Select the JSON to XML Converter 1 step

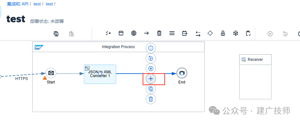click(100, 74)
